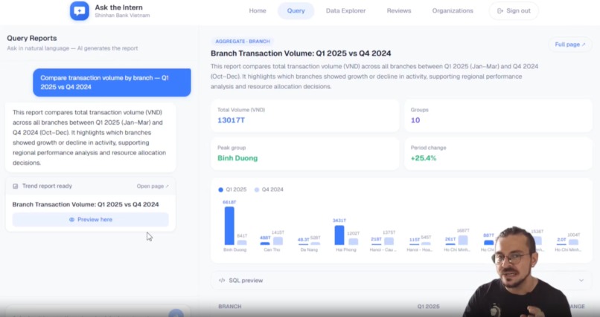Click the SQL code brackets icon
This screenshot has height=317, width=600.
click(x=222, y=281)
